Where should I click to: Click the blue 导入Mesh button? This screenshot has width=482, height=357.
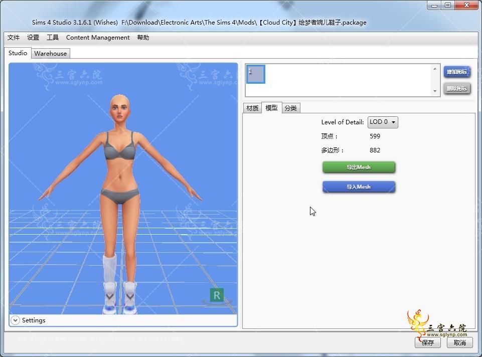click(x=359, y=187)
